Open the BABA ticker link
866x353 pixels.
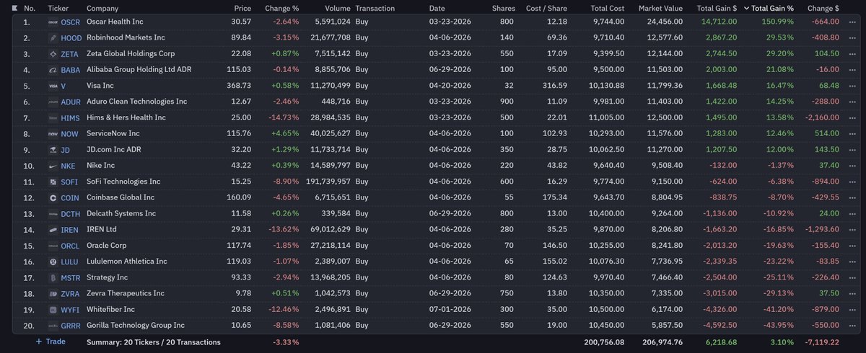(71, 70)
